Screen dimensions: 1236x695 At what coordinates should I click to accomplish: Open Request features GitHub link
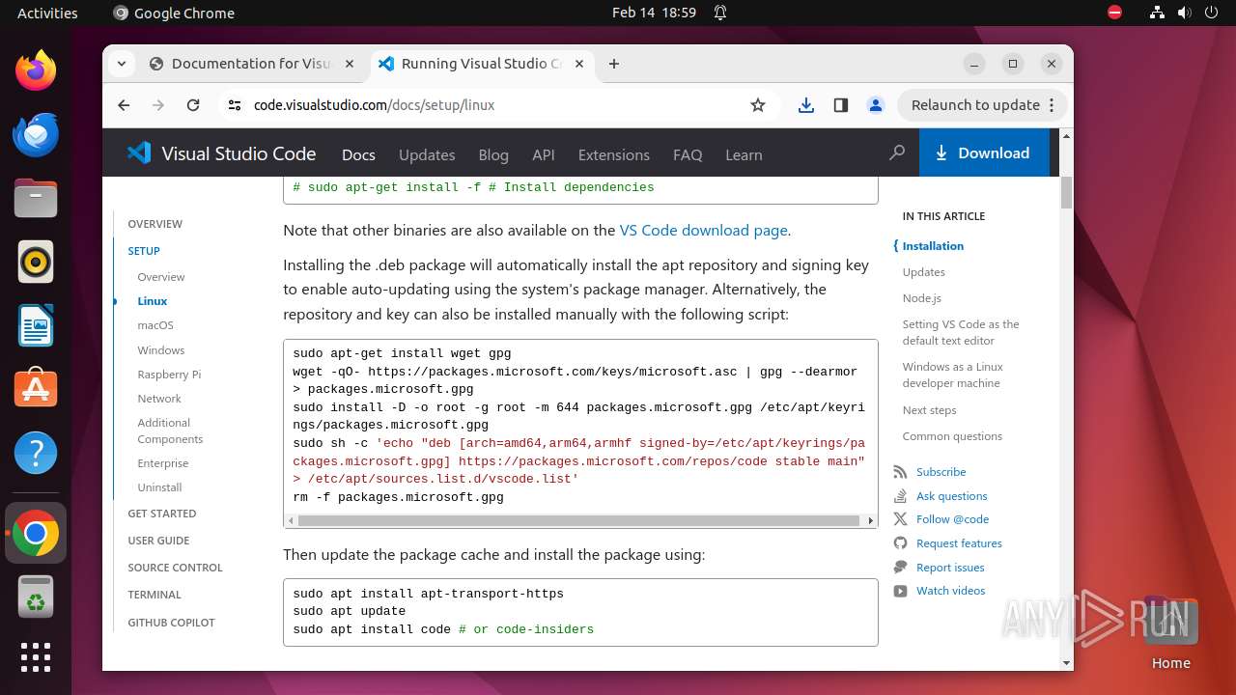959,543
